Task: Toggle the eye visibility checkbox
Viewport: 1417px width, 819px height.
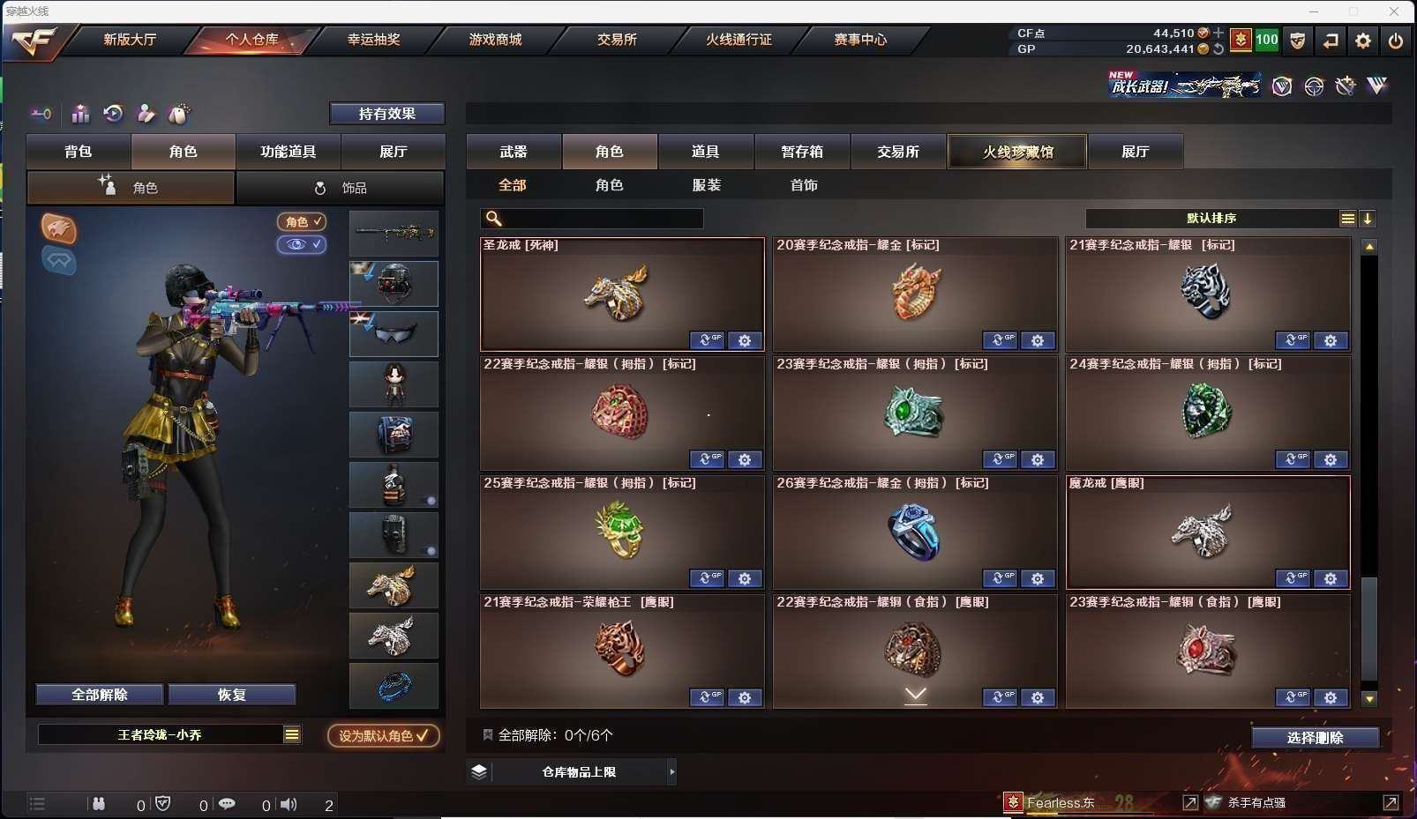Action: coord(302,244)
